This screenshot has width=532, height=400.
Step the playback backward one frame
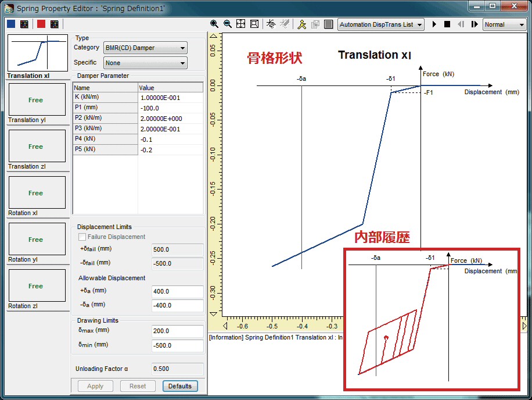tap(461, 24)
